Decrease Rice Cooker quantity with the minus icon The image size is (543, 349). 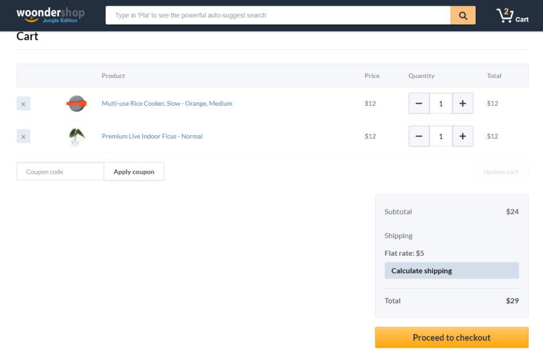click(x=419, y=104)
